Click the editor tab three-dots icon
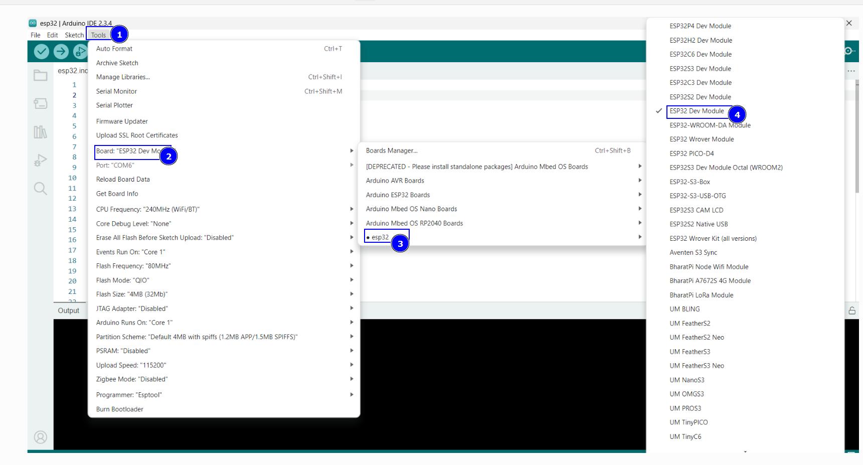 851,71
